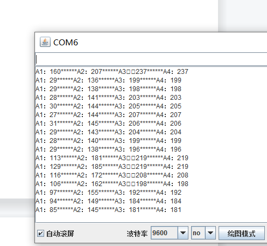Select line 'A1: 28******A2: 140'
Viewport: 267px width, 246px height.
108,141
